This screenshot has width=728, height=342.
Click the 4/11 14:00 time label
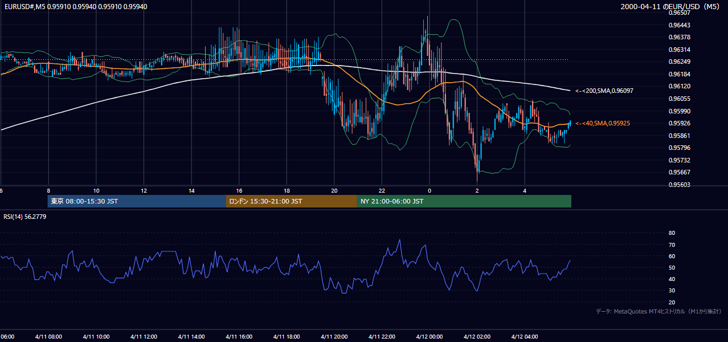pos(191,336)
